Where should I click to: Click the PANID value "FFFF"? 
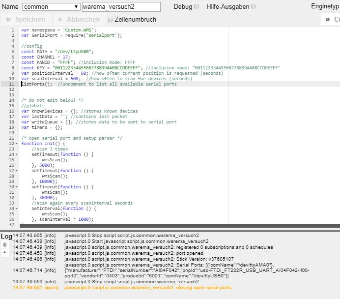65,62
